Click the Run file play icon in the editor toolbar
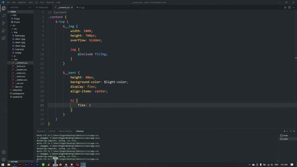The width and height of the screenshot is (297, 167). point(285,7)
